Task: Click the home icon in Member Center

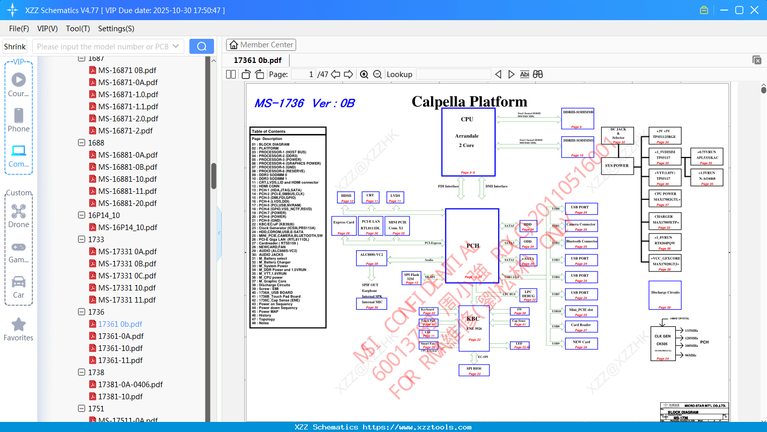Action: [234, 45]
